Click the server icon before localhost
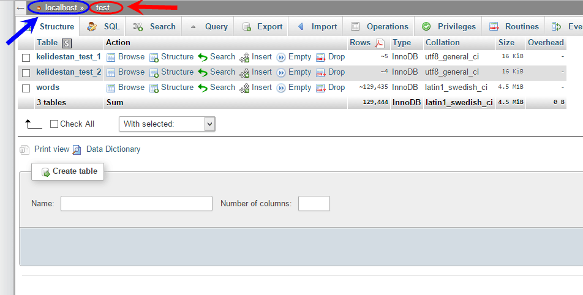 coord(39,8)
